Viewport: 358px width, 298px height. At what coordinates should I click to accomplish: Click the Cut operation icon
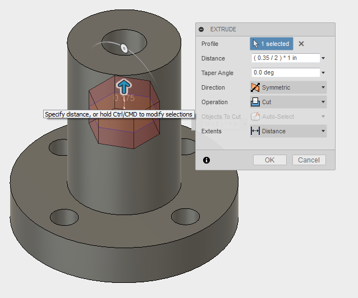point(255,102)
